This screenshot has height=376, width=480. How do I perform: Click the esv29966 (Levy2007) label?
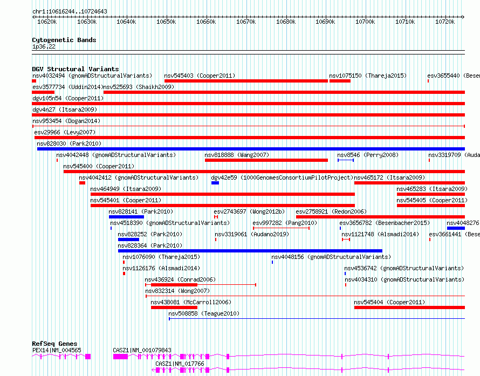pos(65,132)
